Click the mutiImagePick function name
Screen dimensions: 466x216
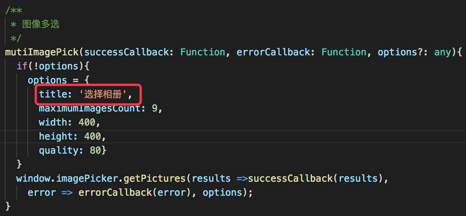(x=41, y=52)
